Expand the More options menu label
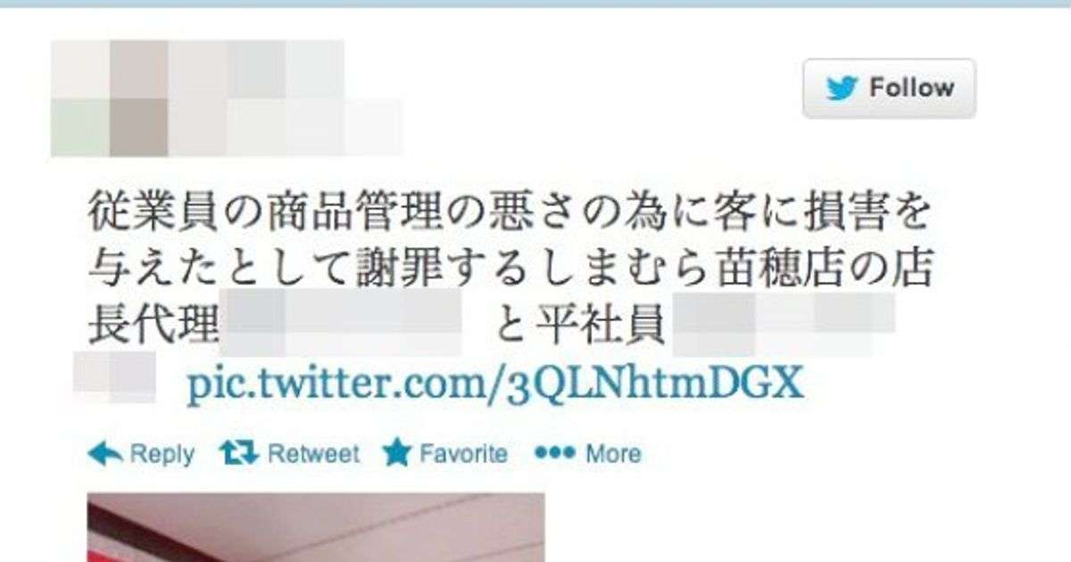 [613, 454]
